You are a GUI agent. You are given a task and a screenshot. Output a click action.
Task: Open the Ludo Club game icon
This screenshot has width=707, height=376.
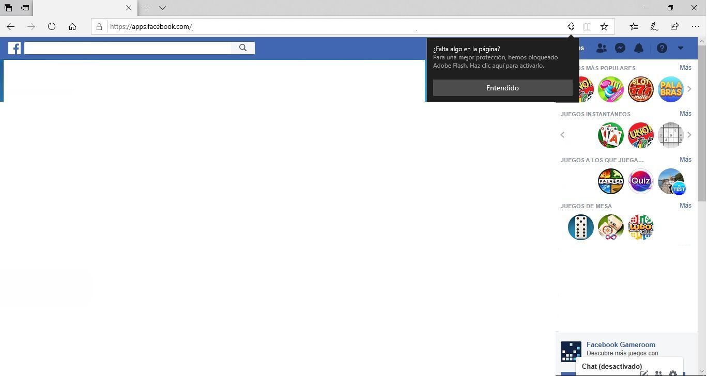coord(641,227)
